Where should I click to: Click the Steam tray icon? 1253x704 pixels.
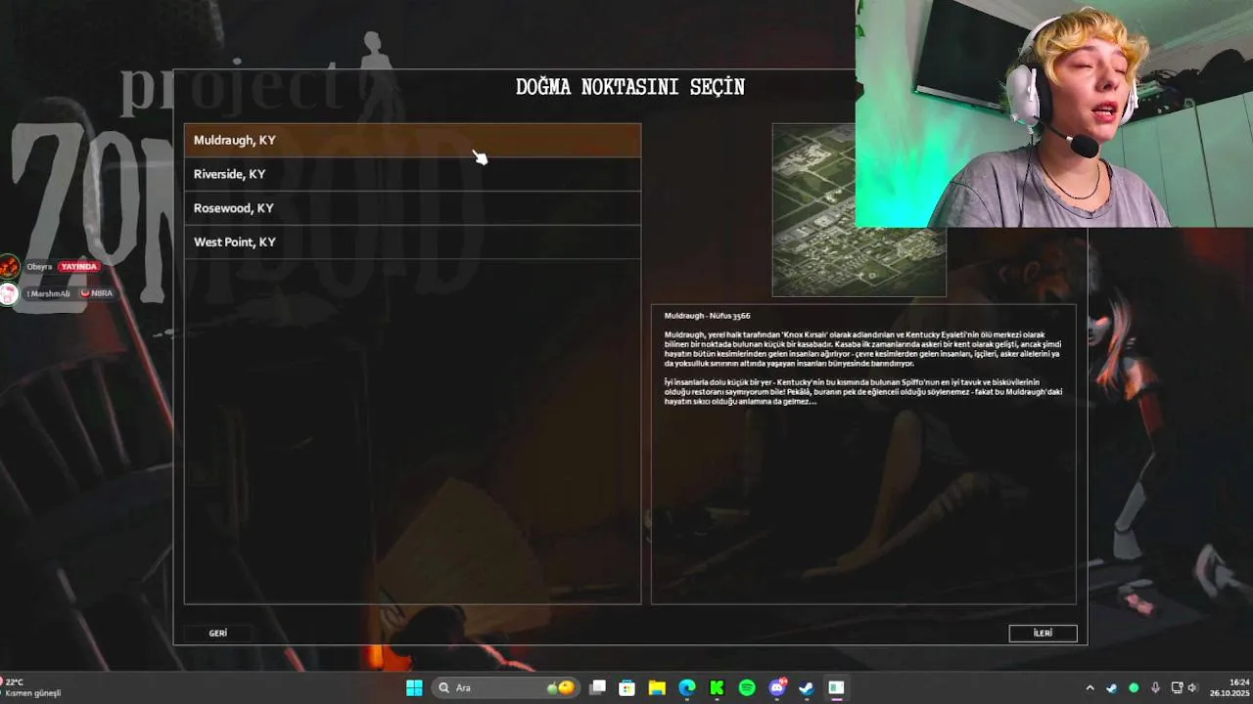[1112, 687]
